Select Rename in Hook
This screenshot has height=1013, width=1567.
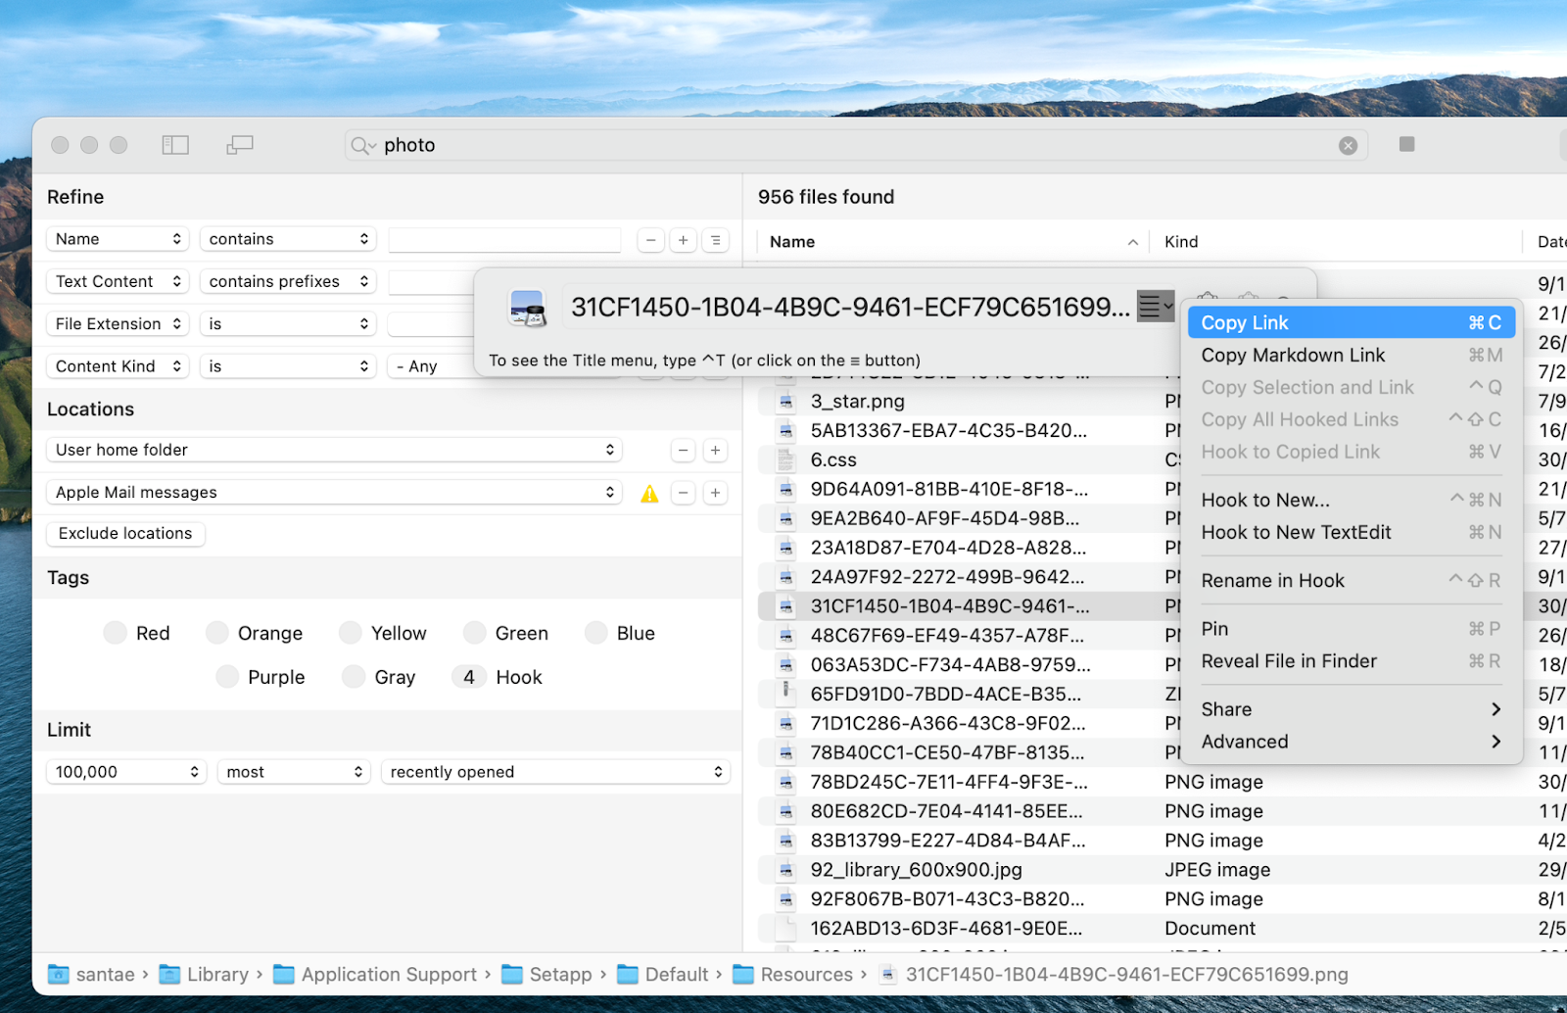pyautogui.click(x=1352, y=580)
